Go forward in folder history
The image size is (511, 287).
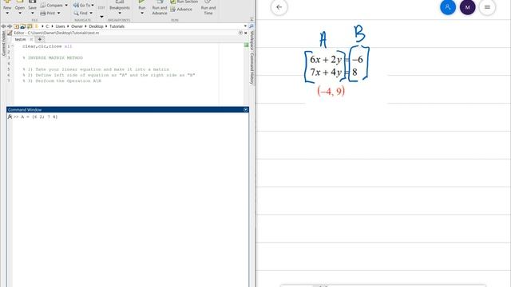pyautogui.click(x=10, y=26)
